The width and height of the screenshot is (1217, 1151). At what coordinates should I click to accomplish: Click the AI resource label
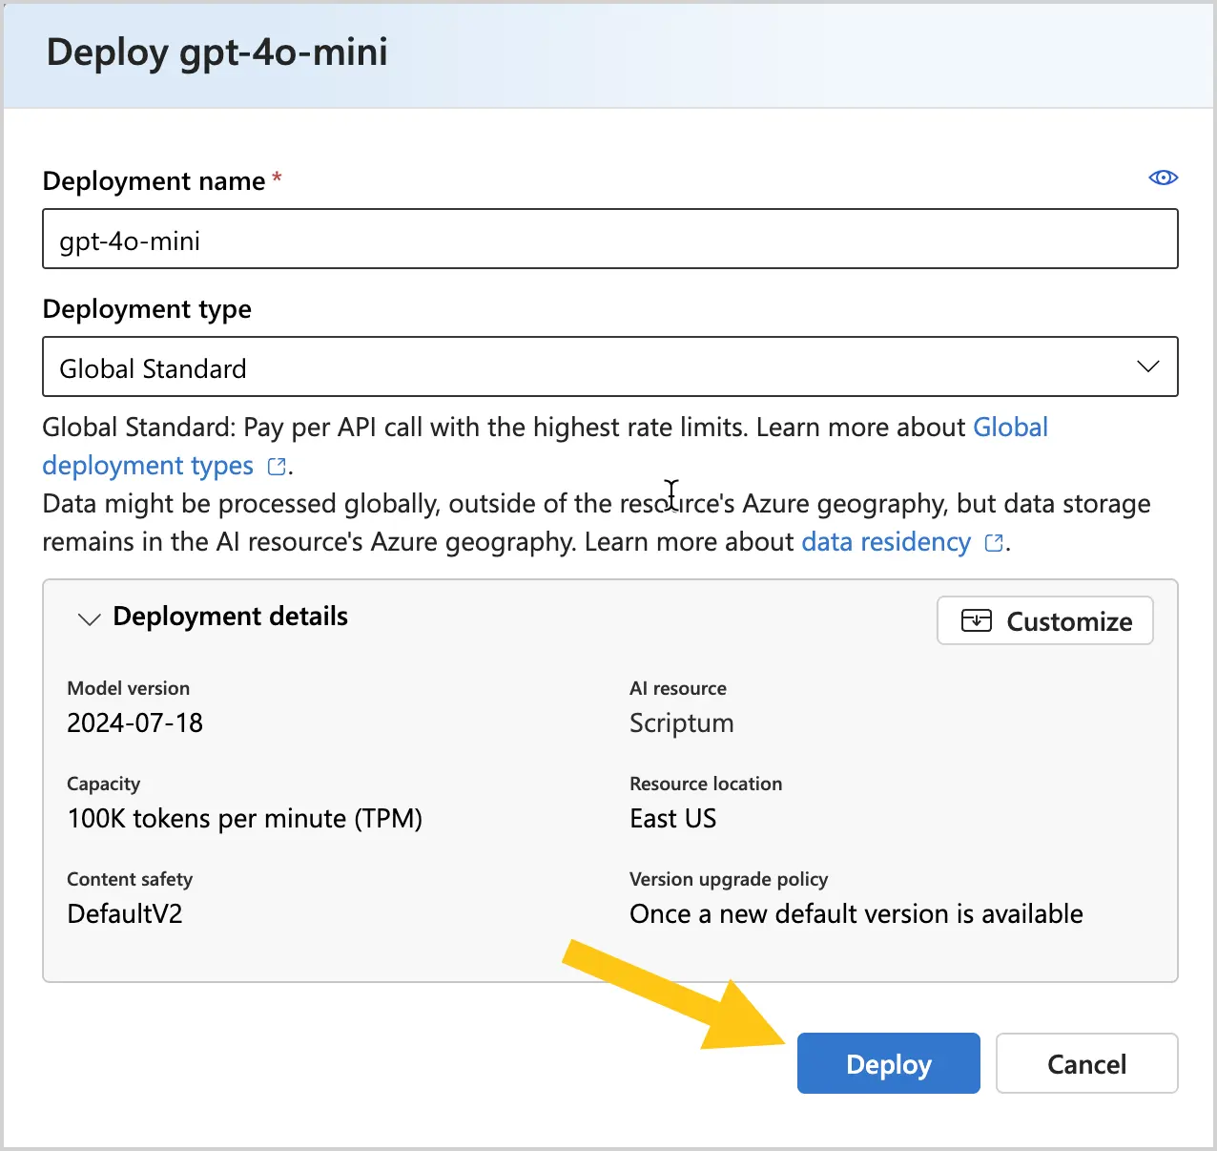pos(678,688)
